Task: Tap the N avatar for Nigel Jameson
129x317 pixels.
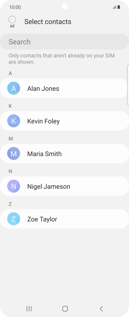Action: 14,186
